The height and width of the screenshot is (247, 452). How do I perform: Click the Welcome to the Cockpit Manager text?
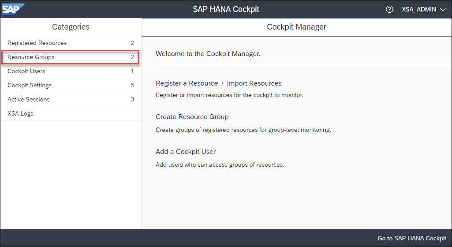[x=208, y=54]
